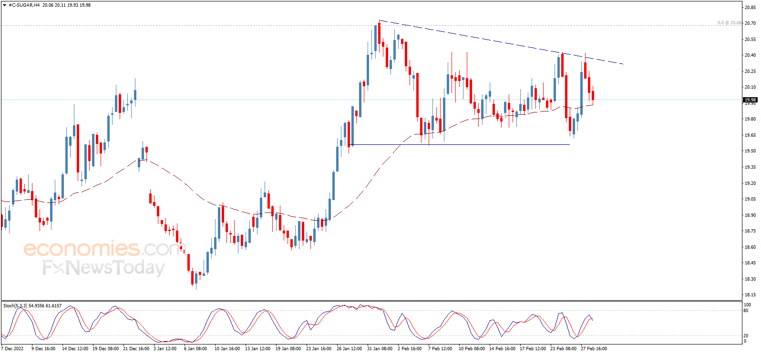Image resolution: width=761 pixels, height=354 pixels.
Task: Click the '7 Dec 2022' date label
Action: coord(12,349)
